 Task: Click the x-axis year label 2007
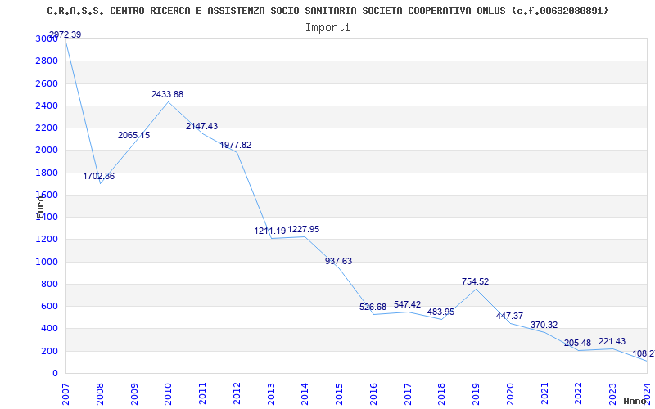65,394
